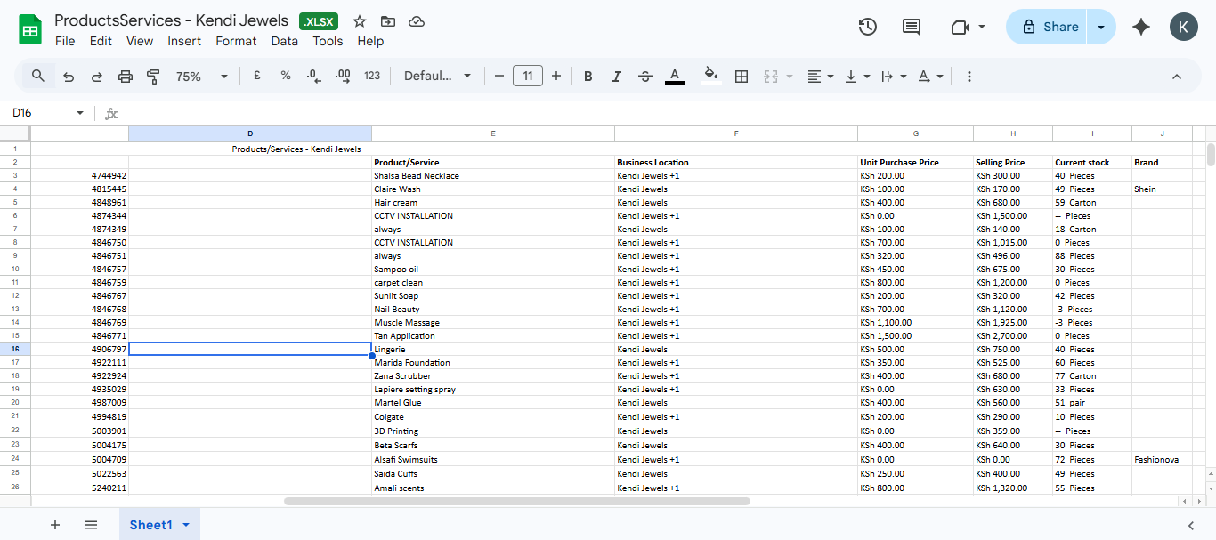Open more number formats 123
This screenshot has height=540, width=1216.
click(372, 77)
